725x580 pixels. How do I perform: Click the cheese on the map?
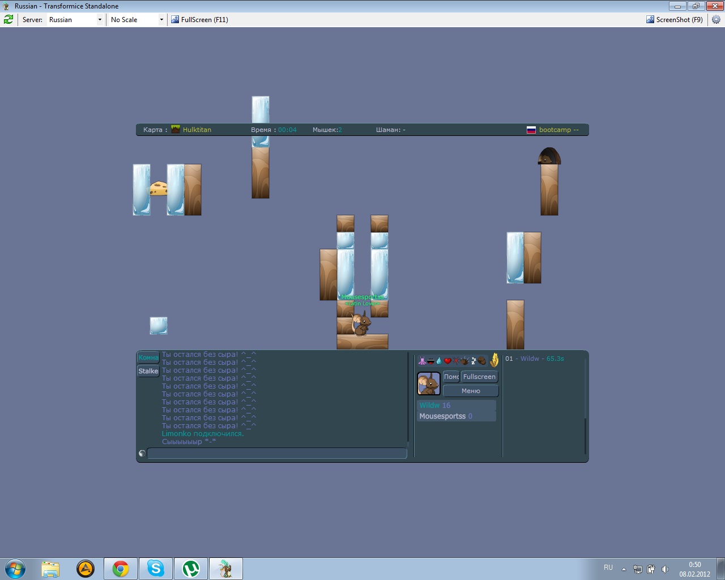coord(159,189)
